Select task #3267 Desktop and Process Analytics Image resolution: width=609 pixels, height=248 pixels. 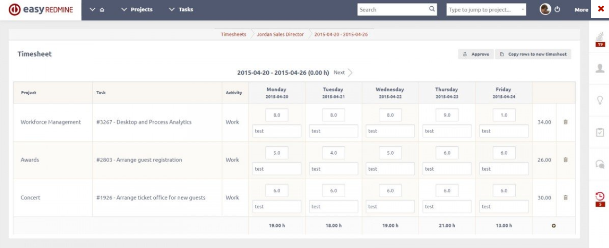point(144,122)
